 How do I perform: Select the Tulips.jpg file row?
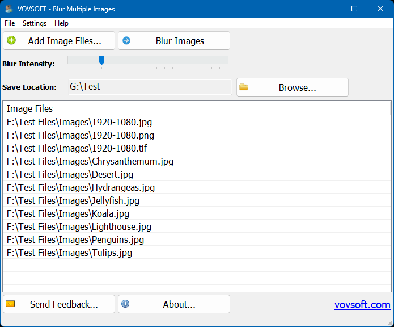coord(197,253)
